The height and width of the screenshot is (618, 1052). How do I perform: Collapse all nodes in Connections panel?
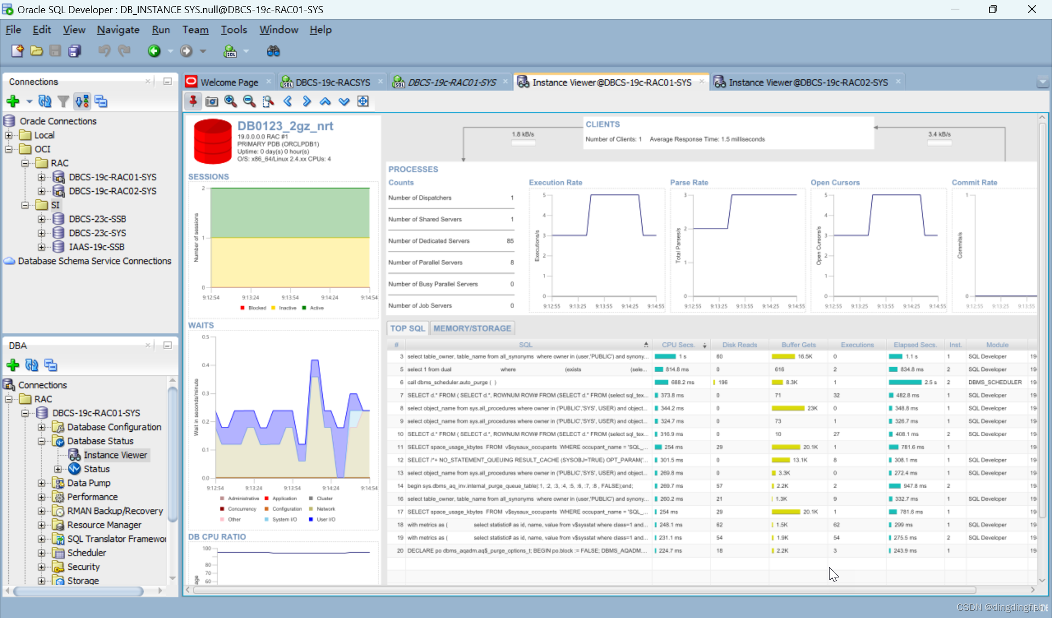tap(101, 101)
